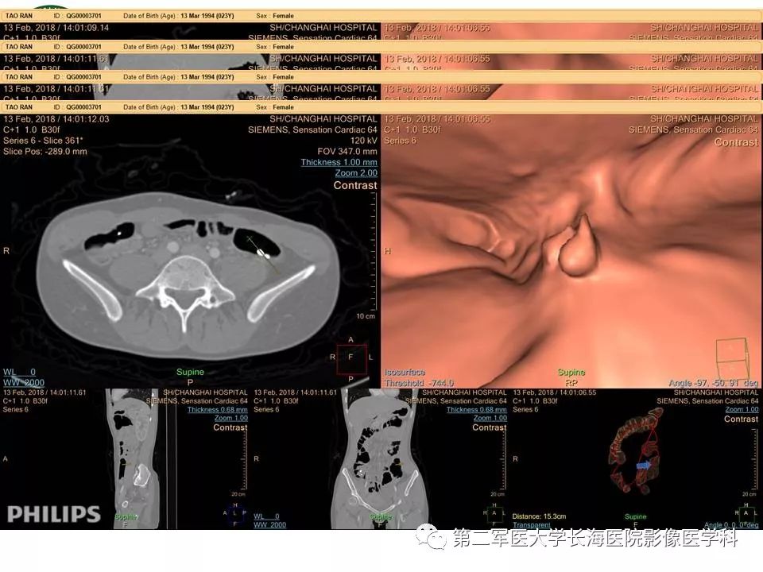Click the orientation cube in 3D colon view
The image size is (763, 572).
[x=746, y=514]
